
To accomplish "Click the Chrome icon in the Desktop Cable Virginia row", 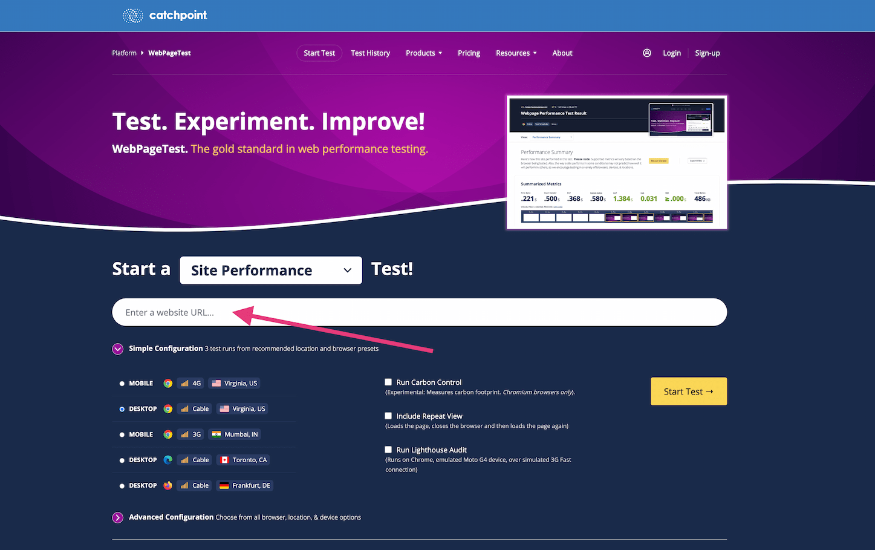I will tap(168, 409).
